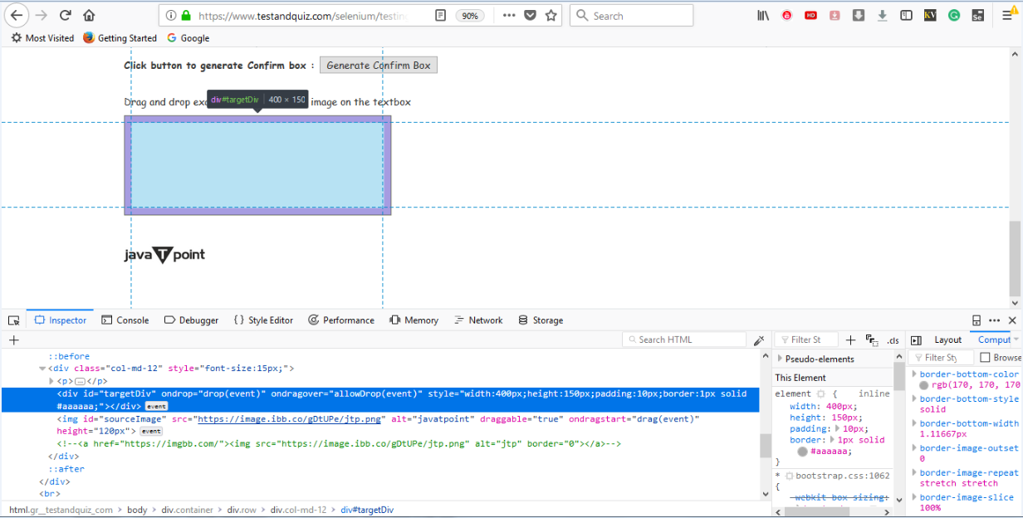The image size is (1023, 518).
Task: Click the Generate Confirm Box button
Action: 378,65
